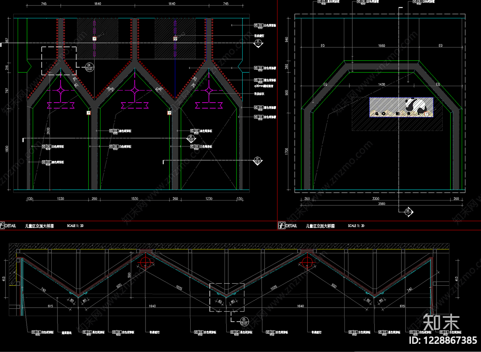
Task: Click the 3300 dimension value
Action: 376,199
